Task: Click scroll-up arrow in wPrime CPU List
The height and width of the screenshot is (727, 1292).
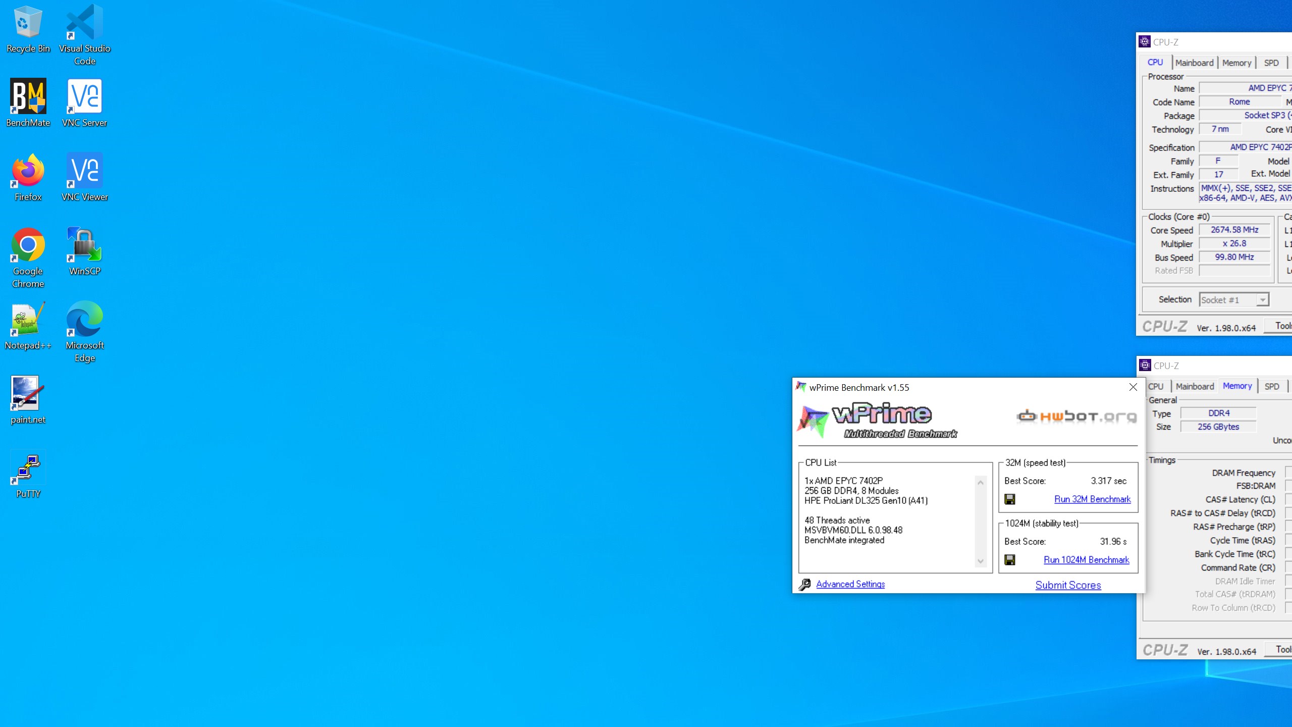Action: (981, 483)
